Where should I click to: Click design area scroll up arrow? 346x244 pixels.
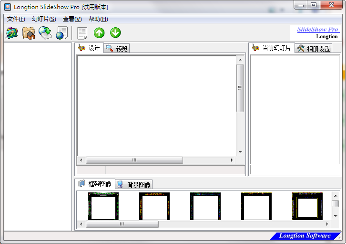[x=240, y=60]
